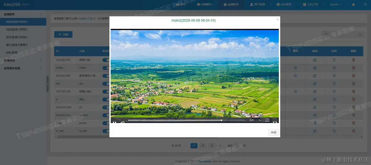The image size is (371, 165).
Task: Toggle the push switch for row V4n4ZtJGR
Action: tap(106, 60)
